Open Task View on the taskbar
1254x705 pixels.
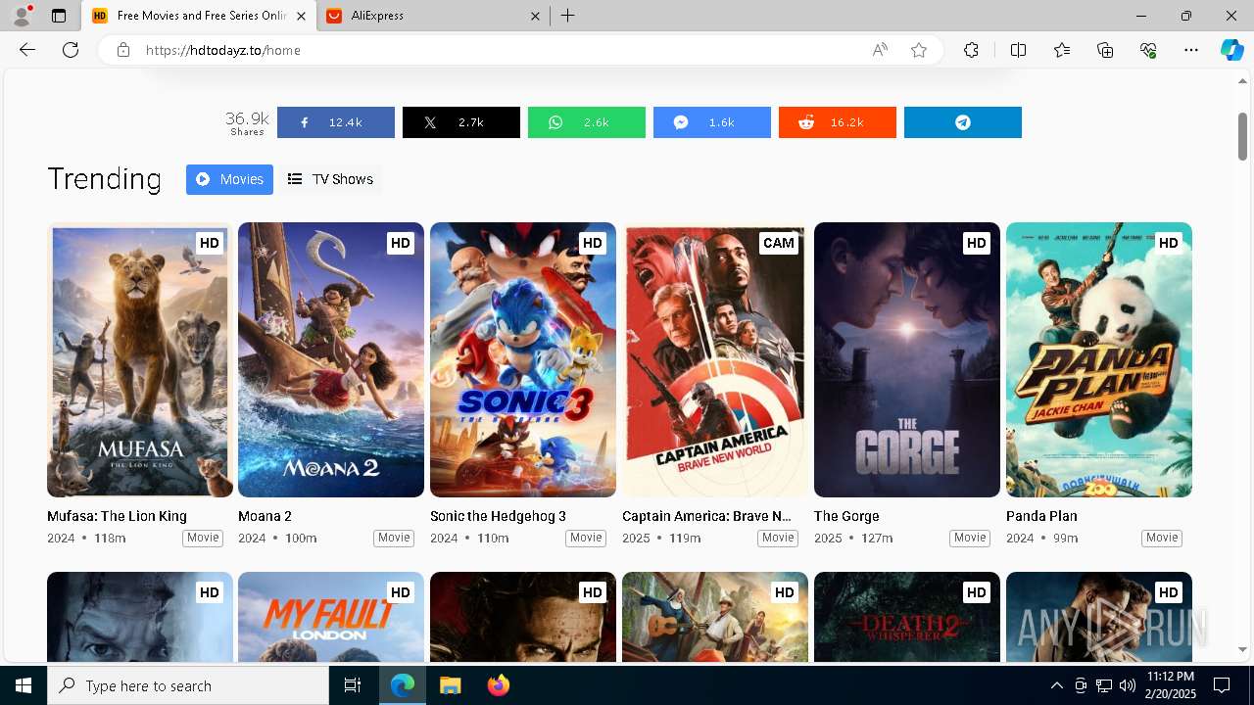click(353, 685)
